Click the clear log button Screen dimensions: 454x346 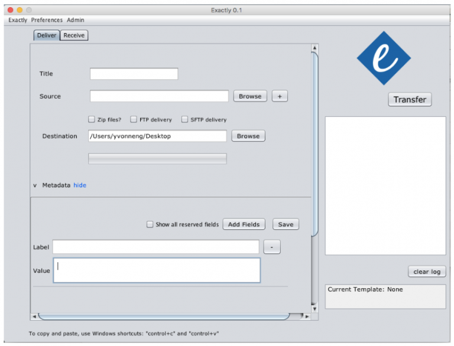(426, 272)
